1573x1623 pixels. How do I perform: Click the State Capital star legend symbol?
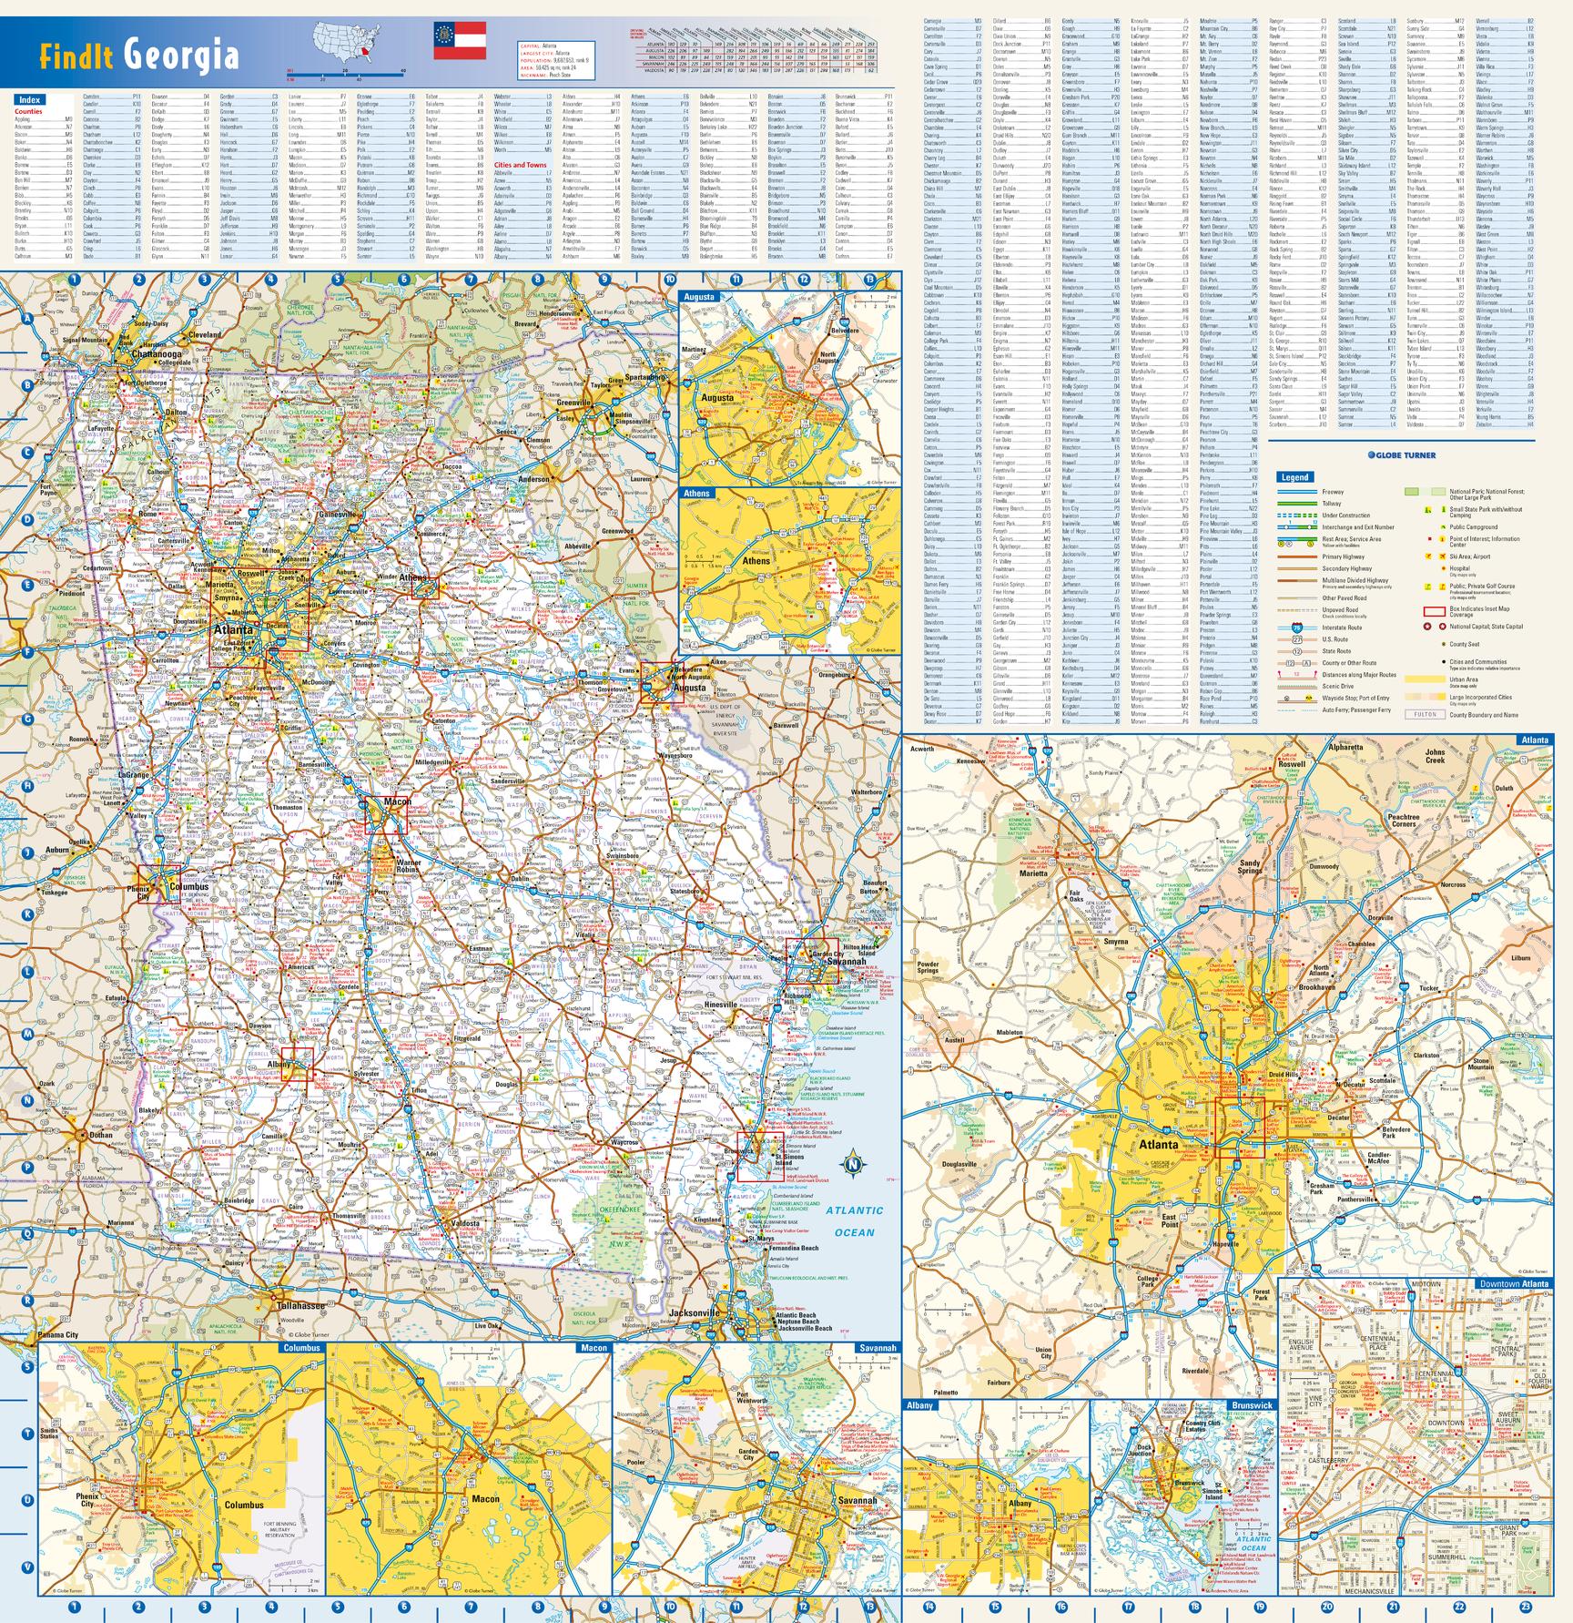click(x=1442, y=627)
